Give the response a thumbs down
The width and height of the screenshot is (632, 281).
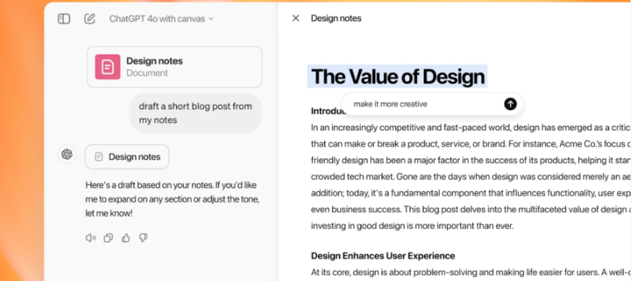(143, 238)
